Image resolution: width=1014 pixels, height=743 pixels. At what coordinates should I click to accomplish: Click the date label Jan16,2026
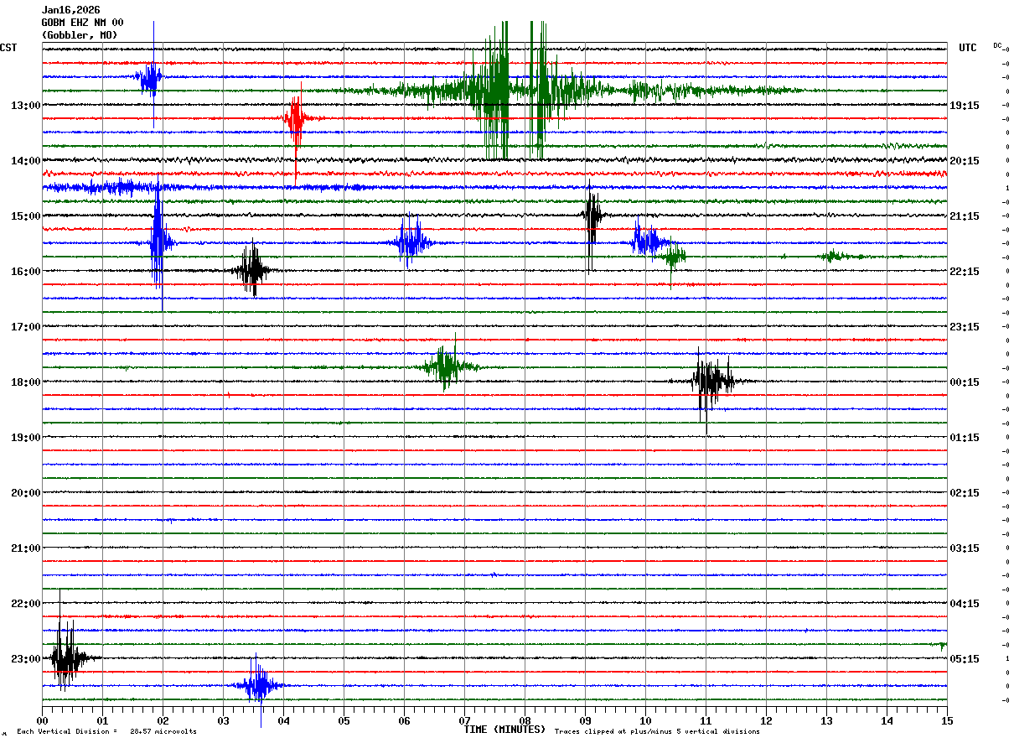pyautogui.click(x=71, y=10)
